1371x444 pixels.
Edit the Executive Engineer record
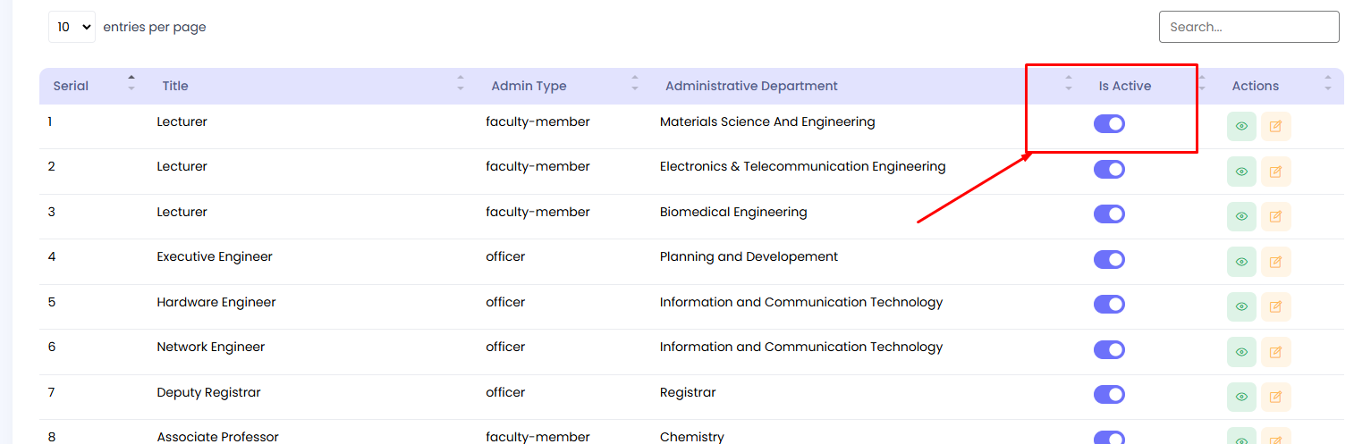(1275, 262)
